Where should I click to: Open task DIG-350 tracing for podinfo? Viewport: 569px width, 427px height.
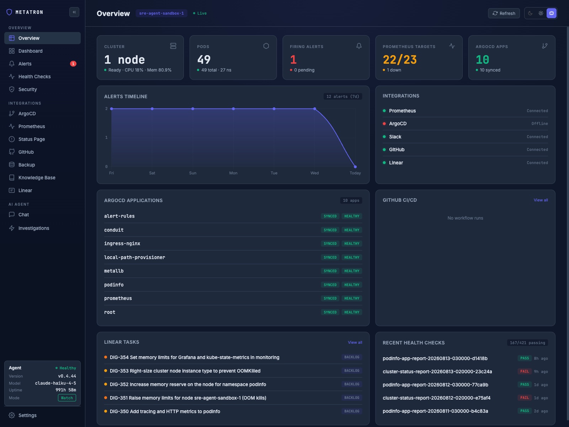click(233, 411)
